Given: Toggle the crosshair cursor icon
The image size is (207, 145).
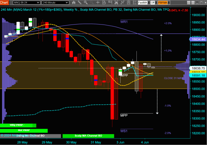Looking at the screenshot, I should [x=98, y=3].
